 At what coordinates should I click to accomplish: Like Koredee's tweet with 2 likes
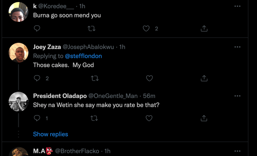click(147, 28)
